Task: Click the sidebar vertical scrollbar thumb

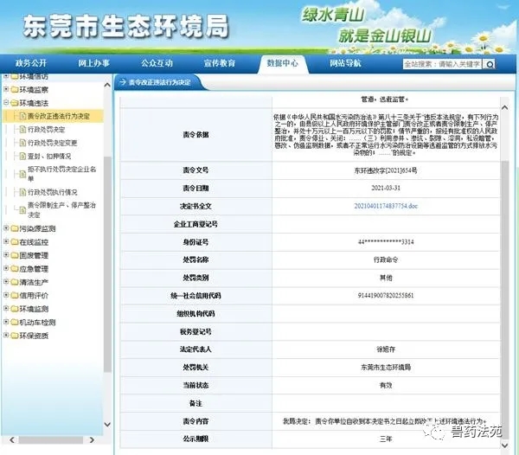Action: [107, 264]
